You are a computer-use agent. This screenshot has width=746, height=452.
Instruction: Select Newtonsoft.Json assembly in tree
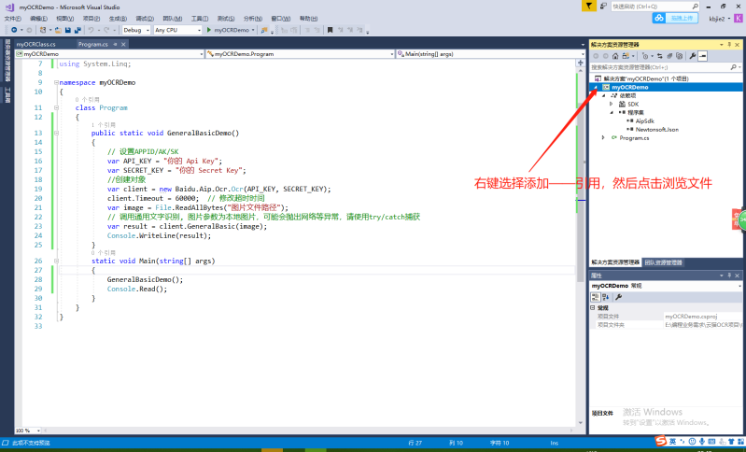(x=657, y=130)
